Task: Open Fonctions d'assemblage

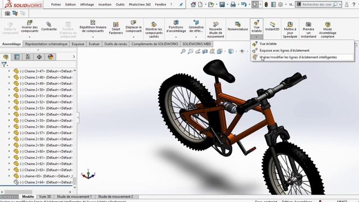Action: point(176,26)
